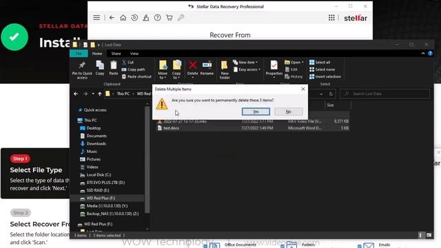Open New item dropdown
The height and width of the screenshot is (248, 441).
coord(245,62)
